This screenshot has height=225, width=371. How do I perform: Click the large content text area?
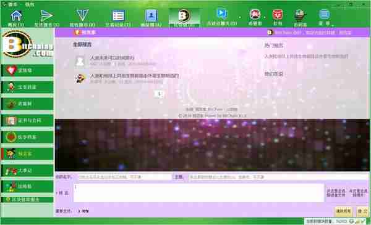point(198,193)
